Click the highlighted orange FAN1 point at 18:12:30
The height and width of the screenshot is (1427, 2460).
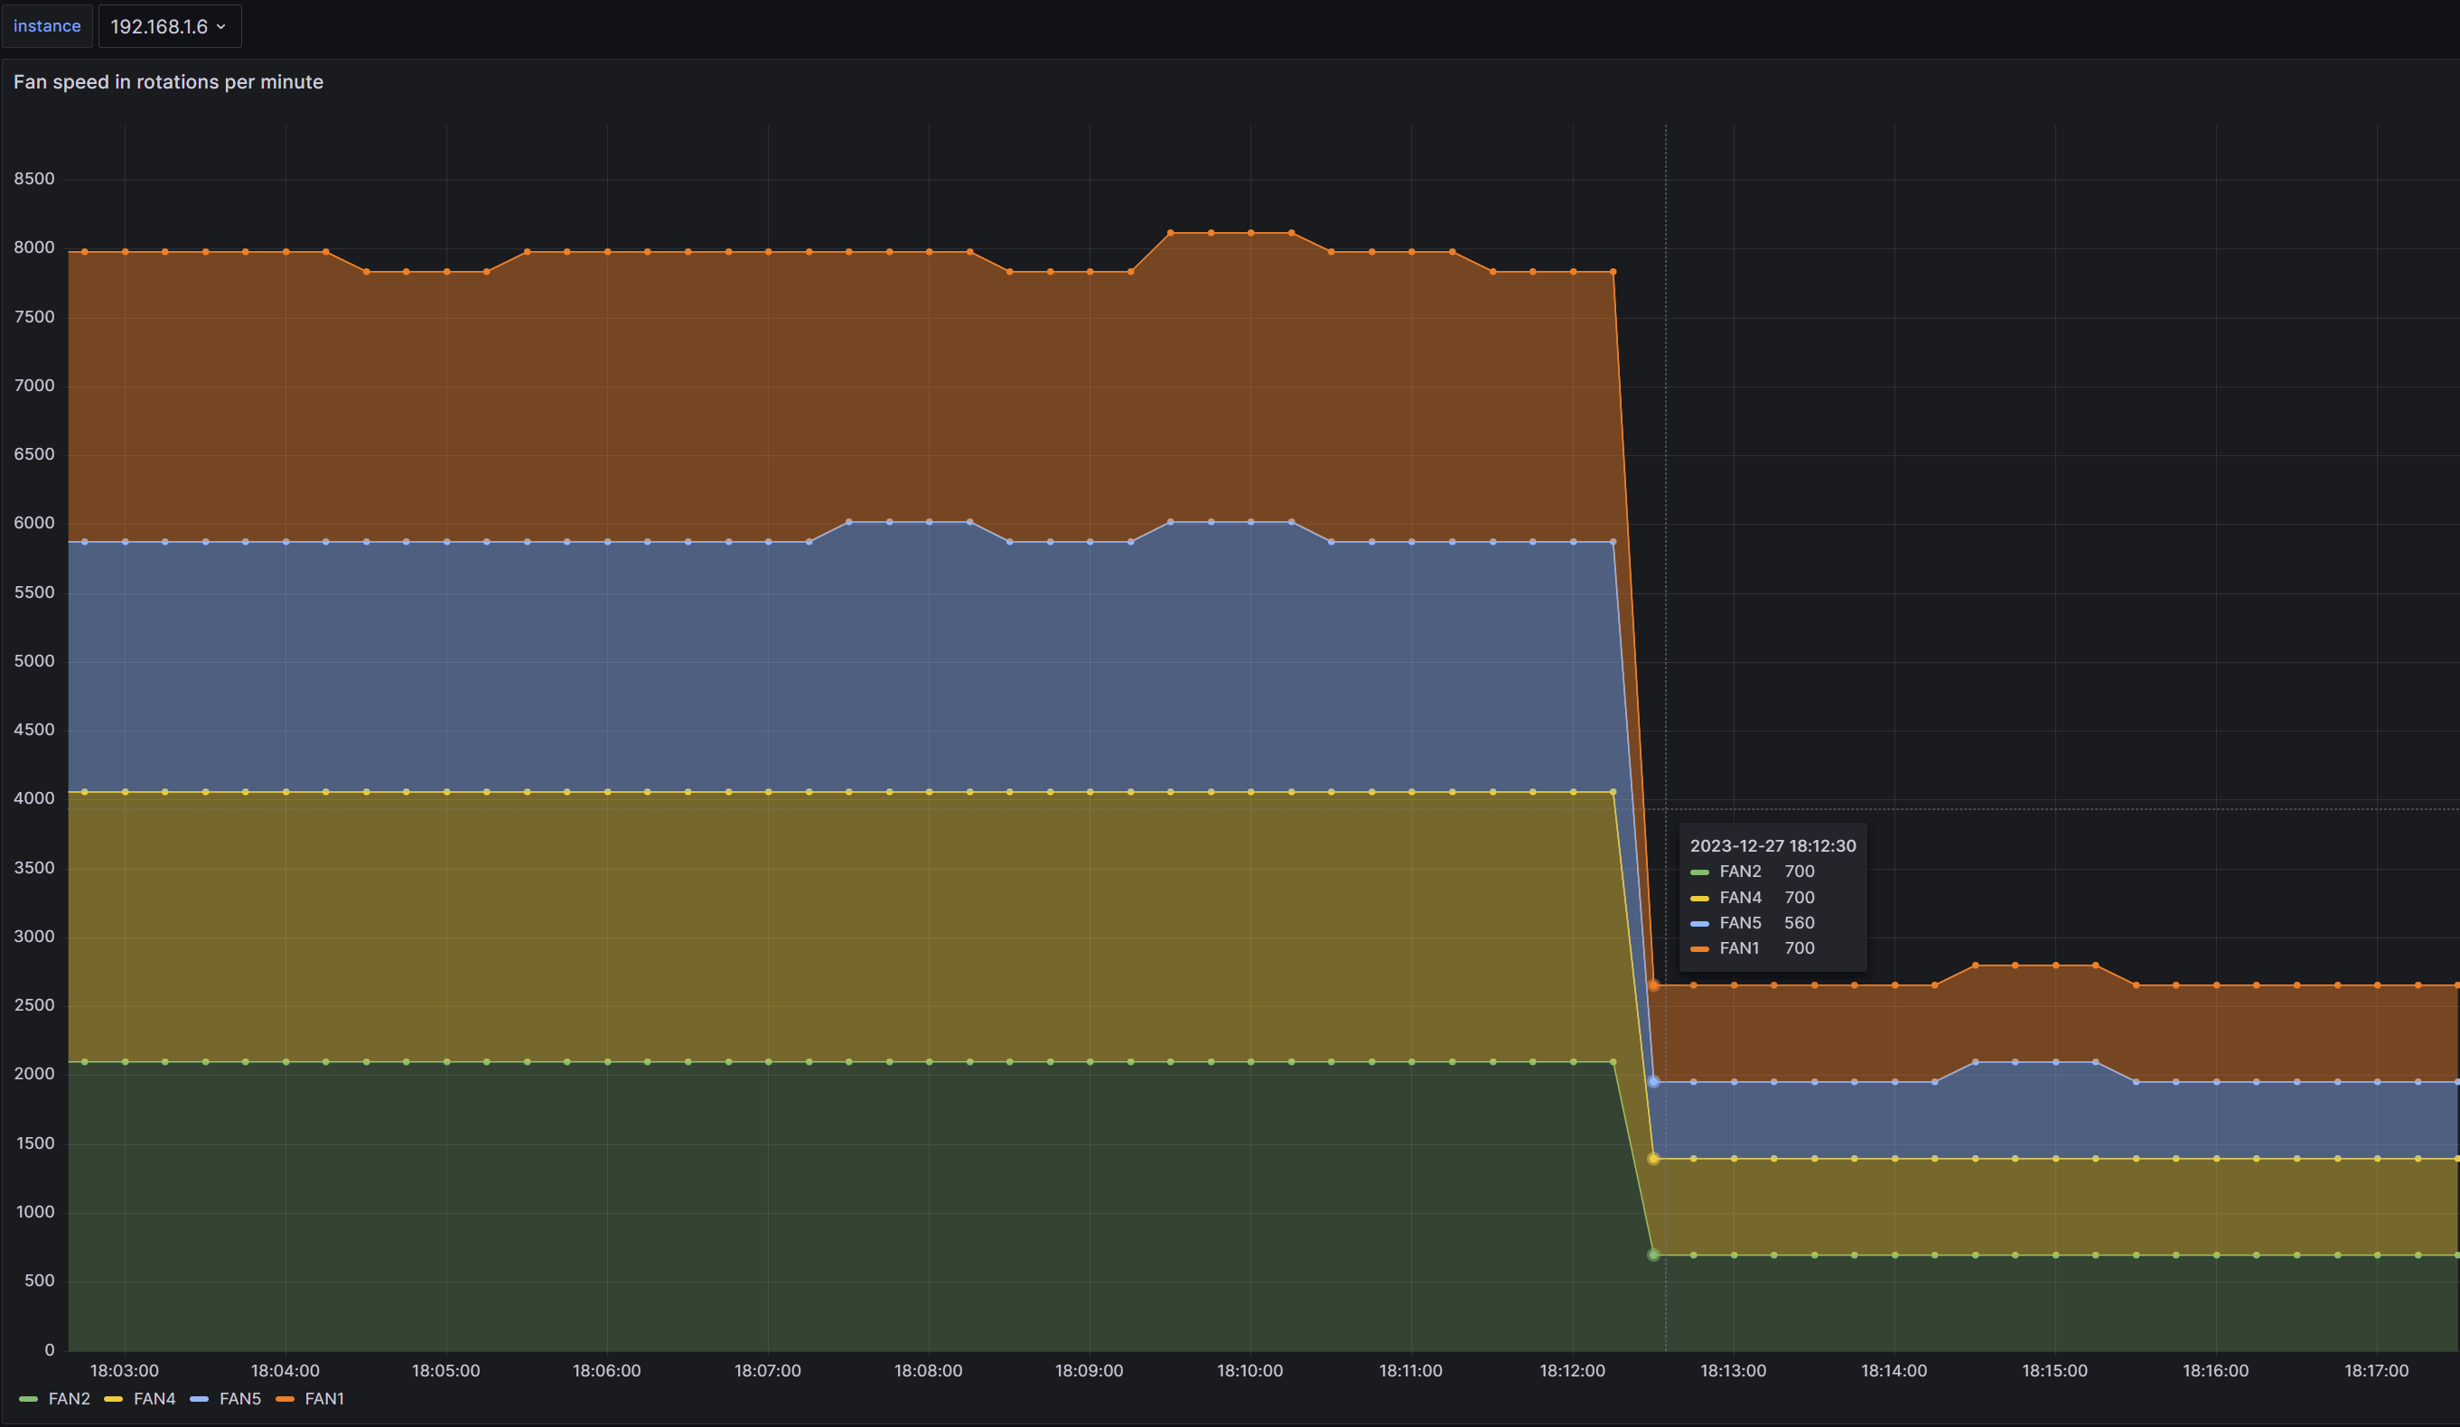(x=1652, y=986)
